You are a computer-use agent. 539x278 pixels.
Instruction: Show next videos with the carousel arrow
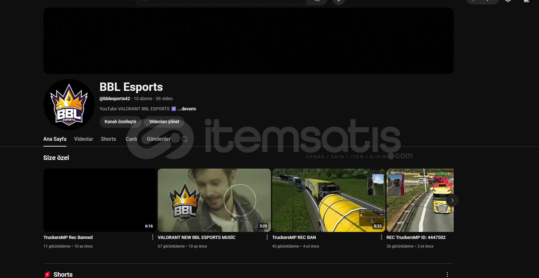tap(452, 200)
